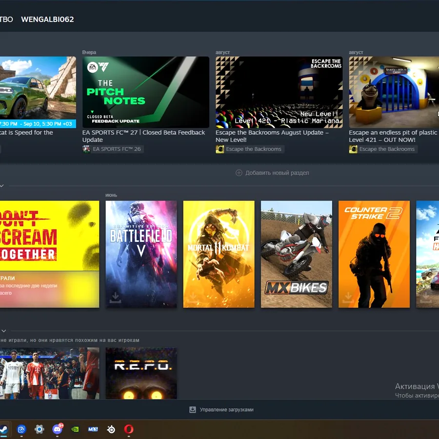The image size is (439, 439).
Task: Open NVIDIA app in the taskbar
Action: pos(75,429)
